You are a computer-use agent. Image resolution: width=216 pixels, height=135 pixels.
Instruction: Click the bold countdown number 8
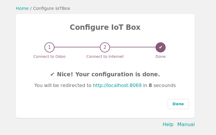(150, 86)
